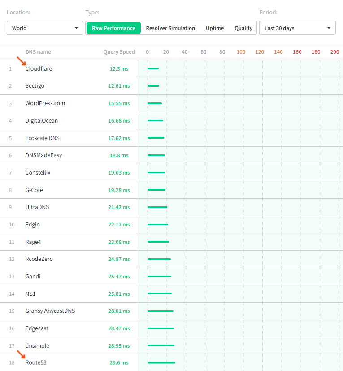Switch to the Resolver Simulation tab
The height and width of the screenshot is (371, 343).
click(x=170, y=28)
